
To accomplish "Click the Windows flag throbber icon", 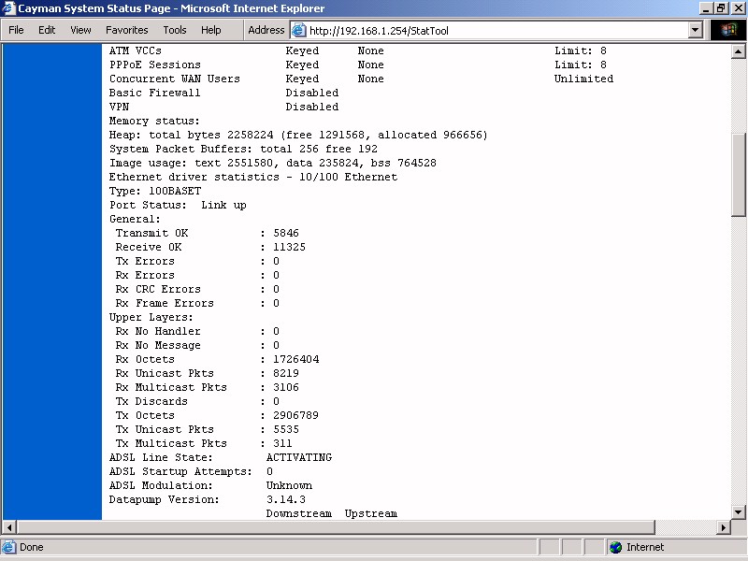I will pyautogui.click(x=728, y=30).
